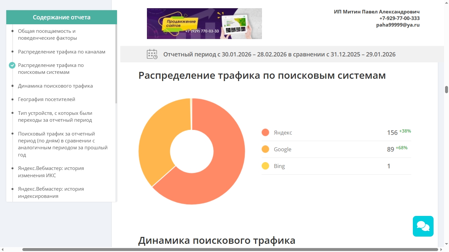
Task: Open География посетителей section
Action: click(x=46, y=99)
